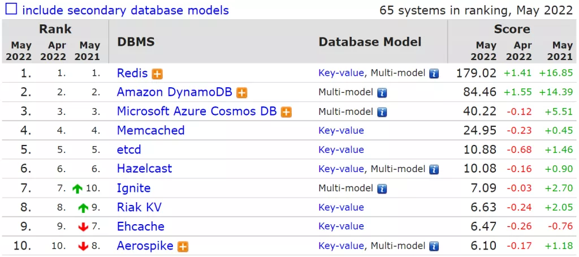
Task: Open the Redis database link
Action: pos(132,73)
